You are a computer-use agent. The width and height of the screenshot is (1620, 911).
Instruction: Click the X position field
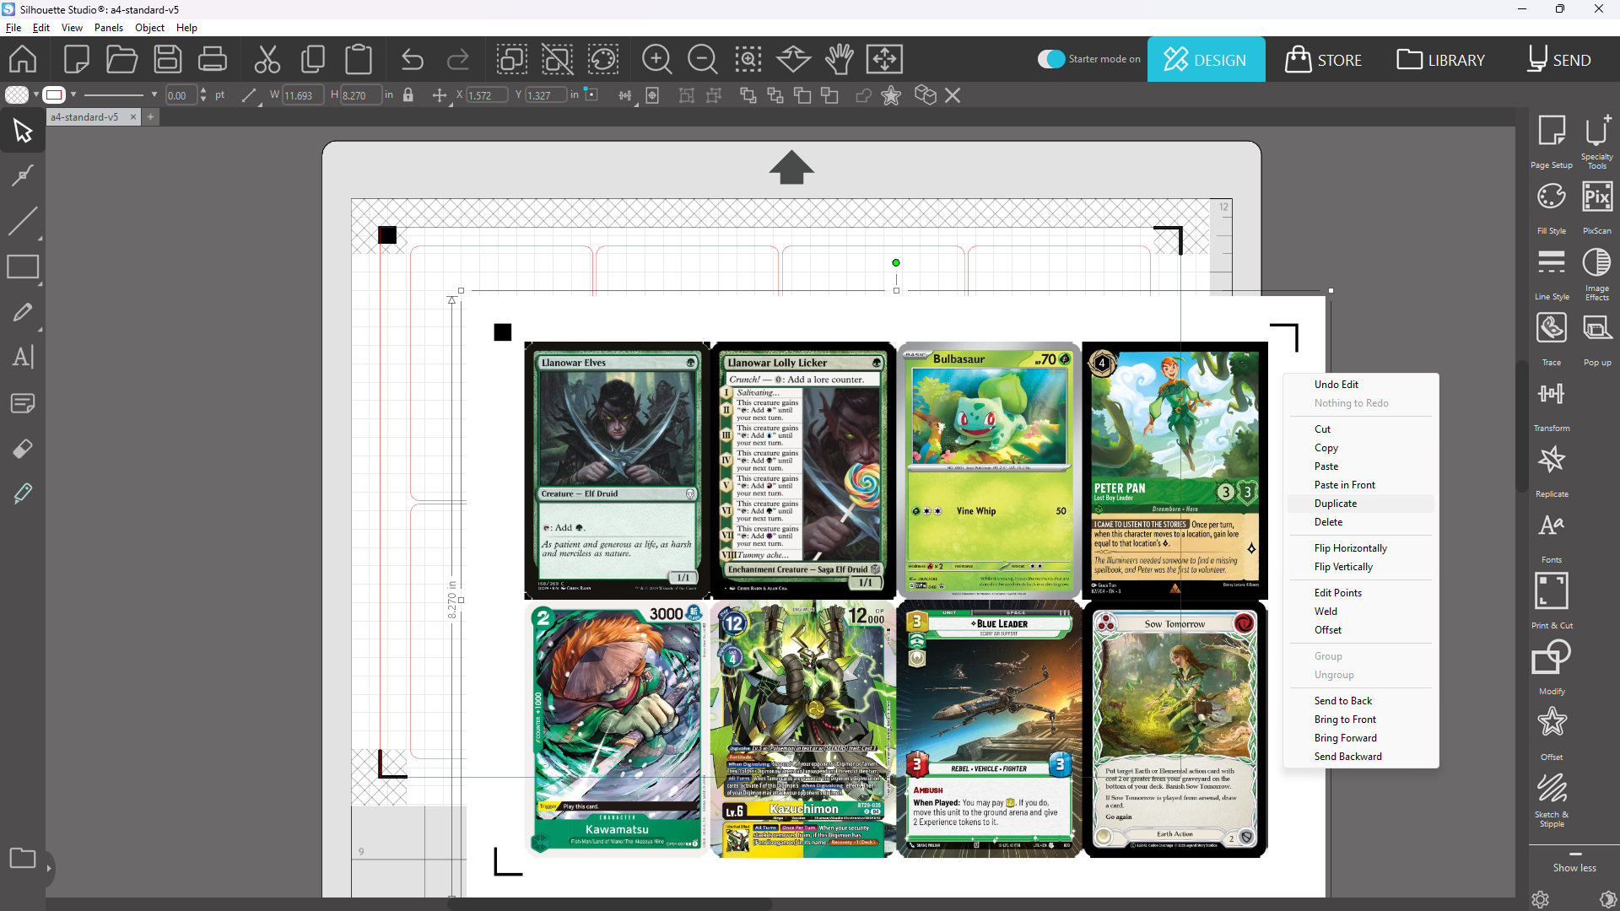coord(487,95)
